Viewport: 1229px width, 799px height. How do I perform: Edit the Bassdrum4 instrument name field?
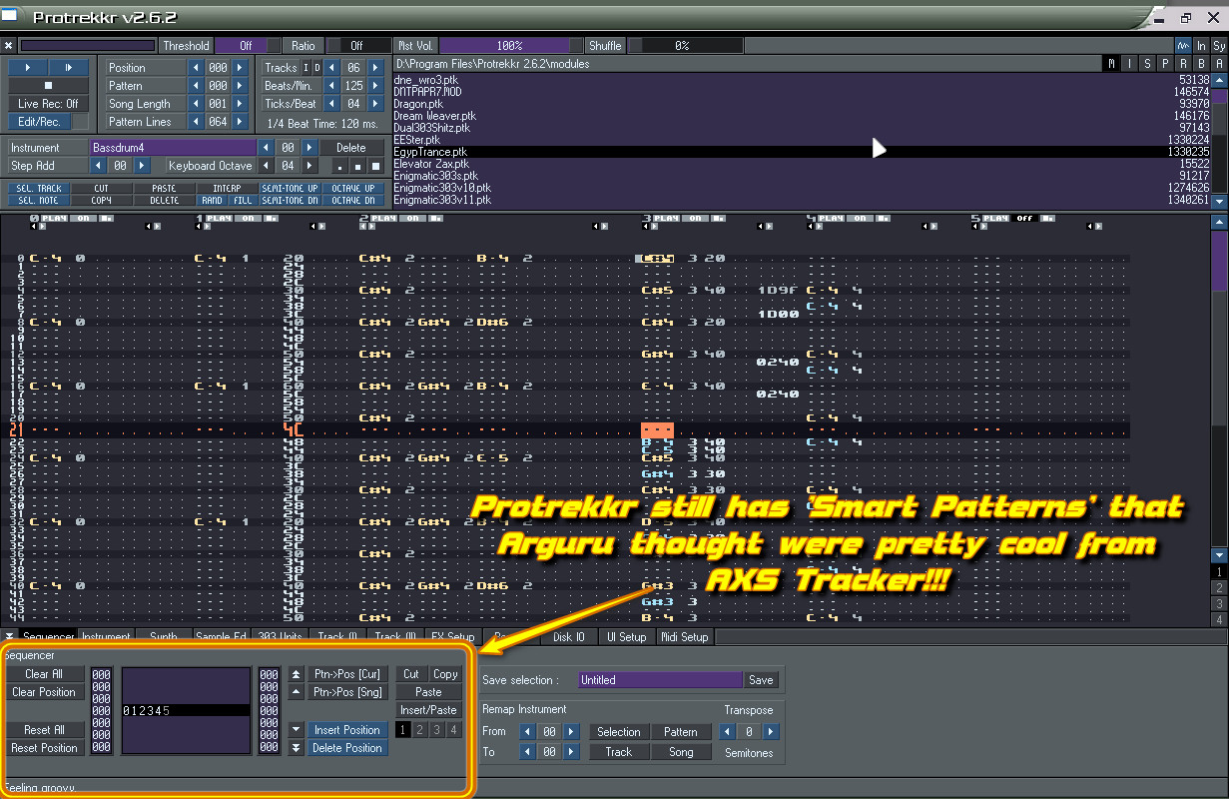click(x=172, y=148)
